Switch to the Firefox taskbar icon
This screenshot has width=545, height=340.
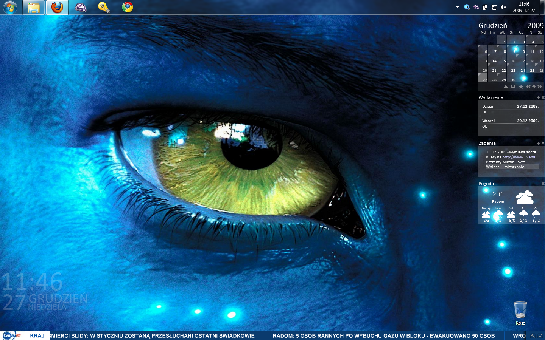pyautogui.click(x=57, y=7)
